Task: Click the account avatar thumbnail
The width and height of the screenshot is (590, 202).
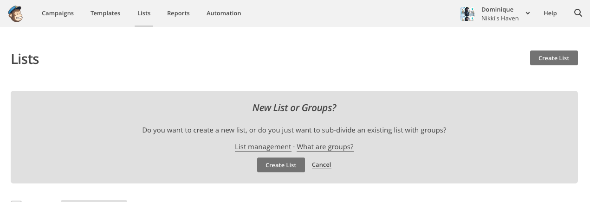Action: tap(467, 13)
